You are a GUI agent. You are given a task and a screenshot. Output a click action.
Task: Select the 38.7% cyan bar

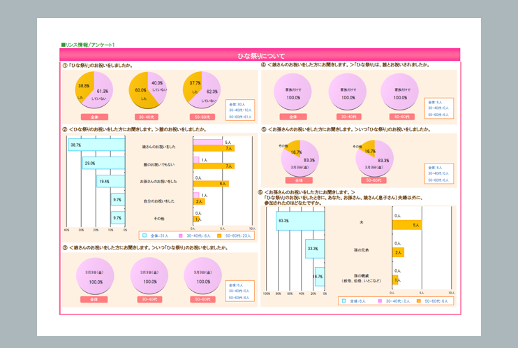coord(96,145)
